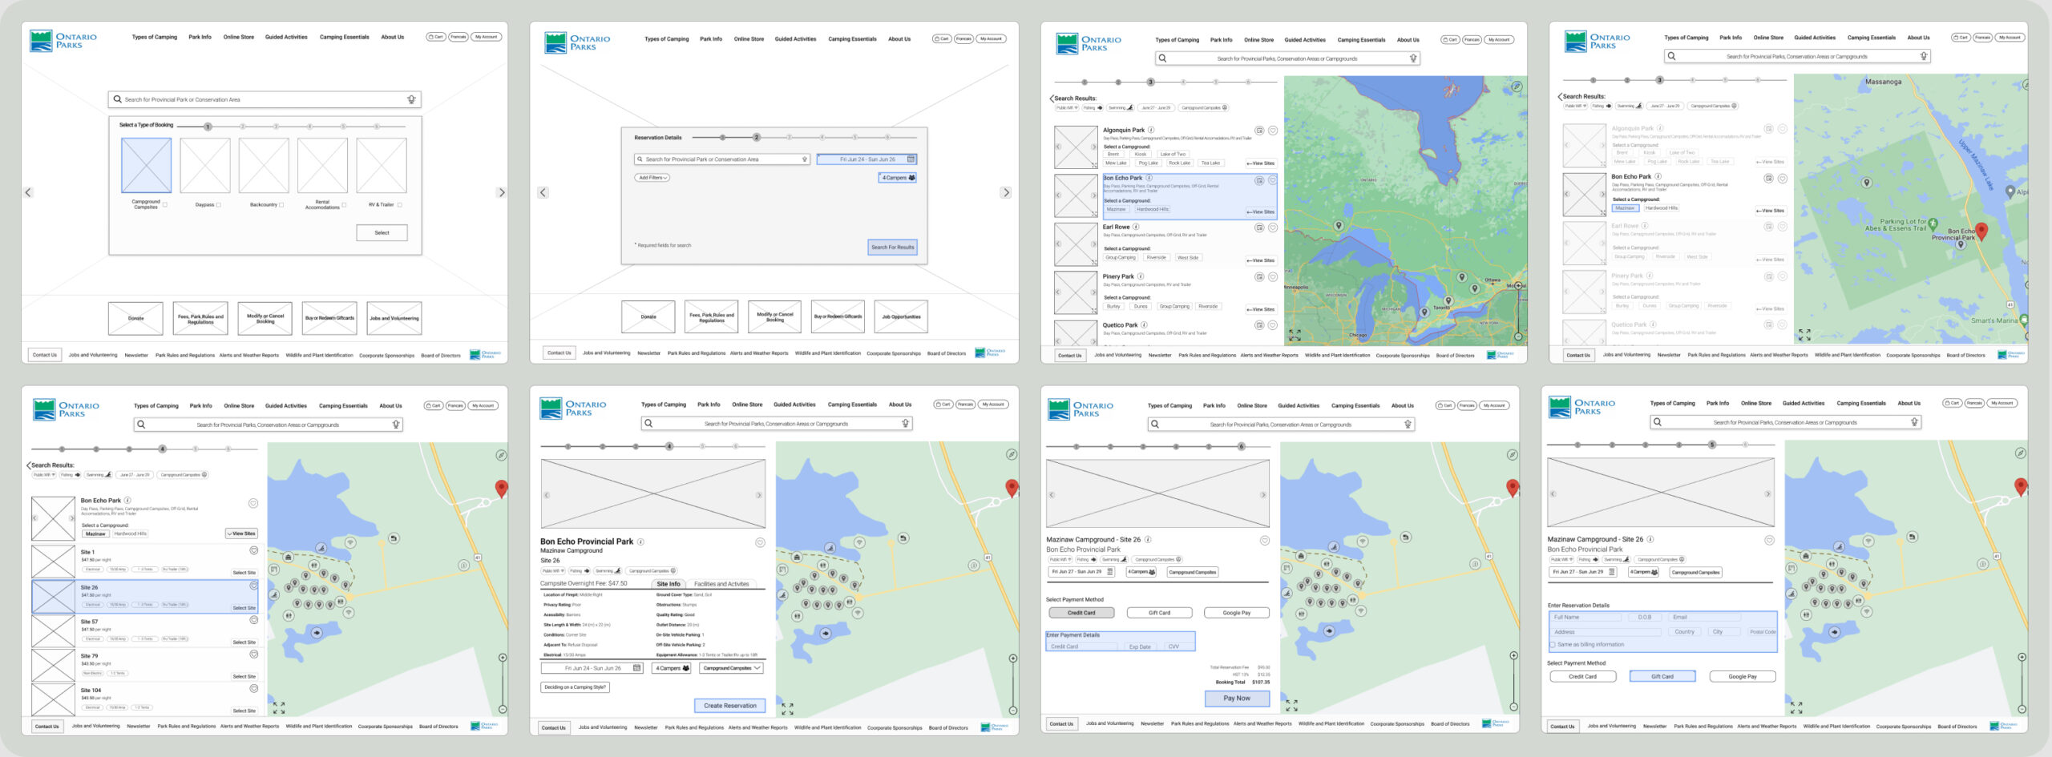Screen dimensions: 2052x757
Task: Click step 1 marker on booking-type progress bar
Action: pos(208,127)
